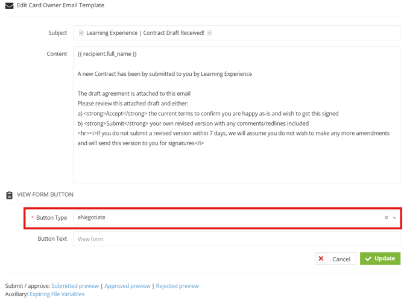Image resolution: width=404 pixels, height=301 pixels.
Task: Click the Update button
Action: point(380,258)
